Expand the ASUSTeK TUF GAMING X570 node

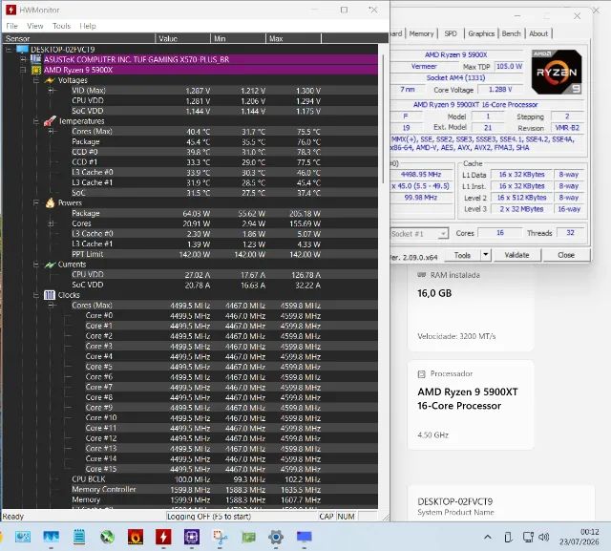click(x=23, y=59)
